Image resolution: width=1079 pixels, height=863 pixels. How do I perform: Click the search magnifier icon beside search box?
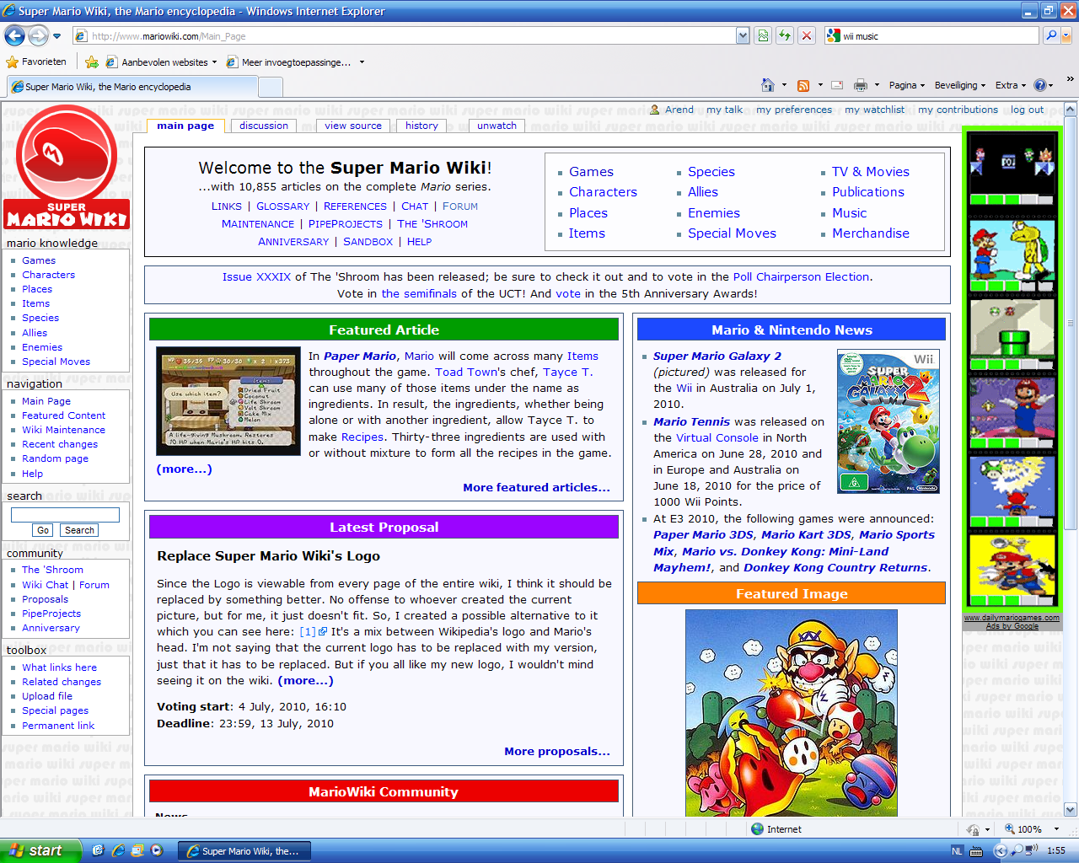(1050, 35)
